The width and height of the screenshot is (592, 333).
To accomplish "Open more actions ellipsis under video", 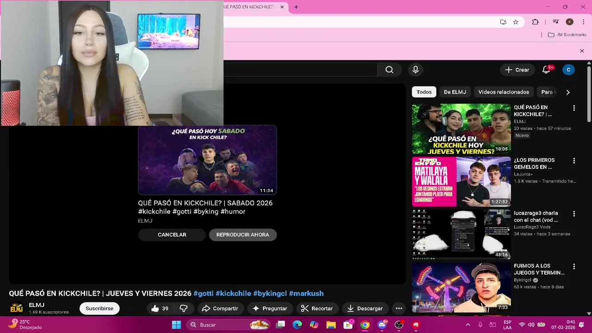I will tap(399, 308).
